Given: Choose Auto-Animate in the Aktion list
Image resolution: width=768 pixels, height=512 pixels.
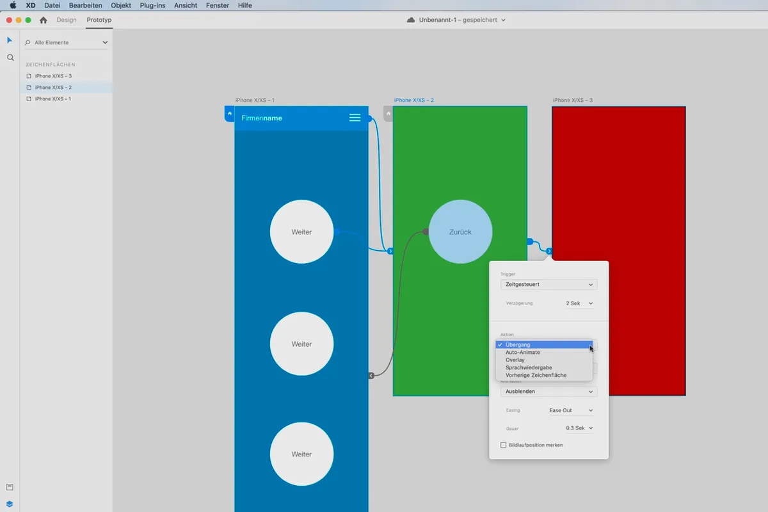Looking at the screenshot, I should click(x=543, y=353).
